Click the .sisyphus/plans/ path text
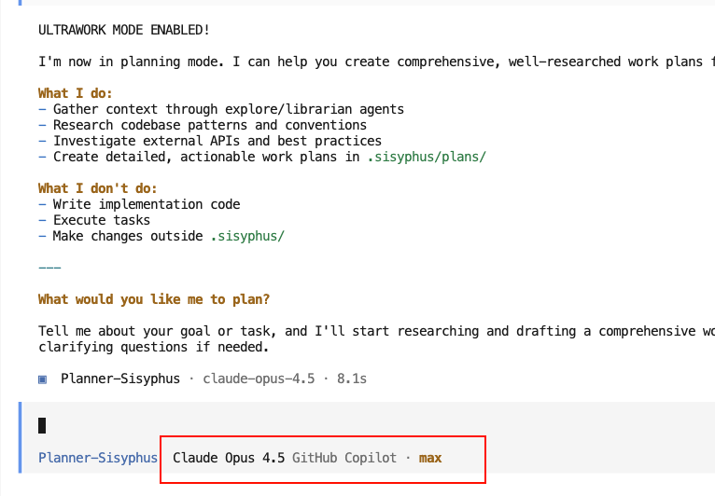This screenshot has height=496, width=715. pos(427,158)
